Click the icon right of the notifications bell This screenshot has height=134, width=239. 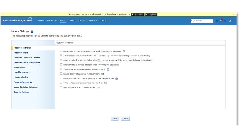coord(225,21)
